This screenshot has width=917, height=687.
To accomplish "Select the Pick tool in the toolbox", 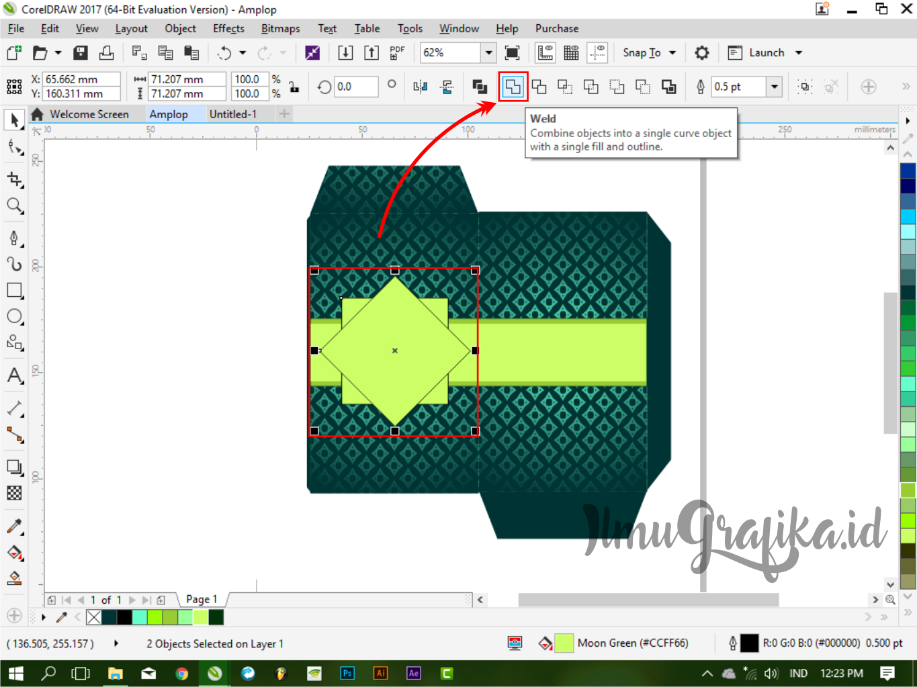I will point(14,120).
